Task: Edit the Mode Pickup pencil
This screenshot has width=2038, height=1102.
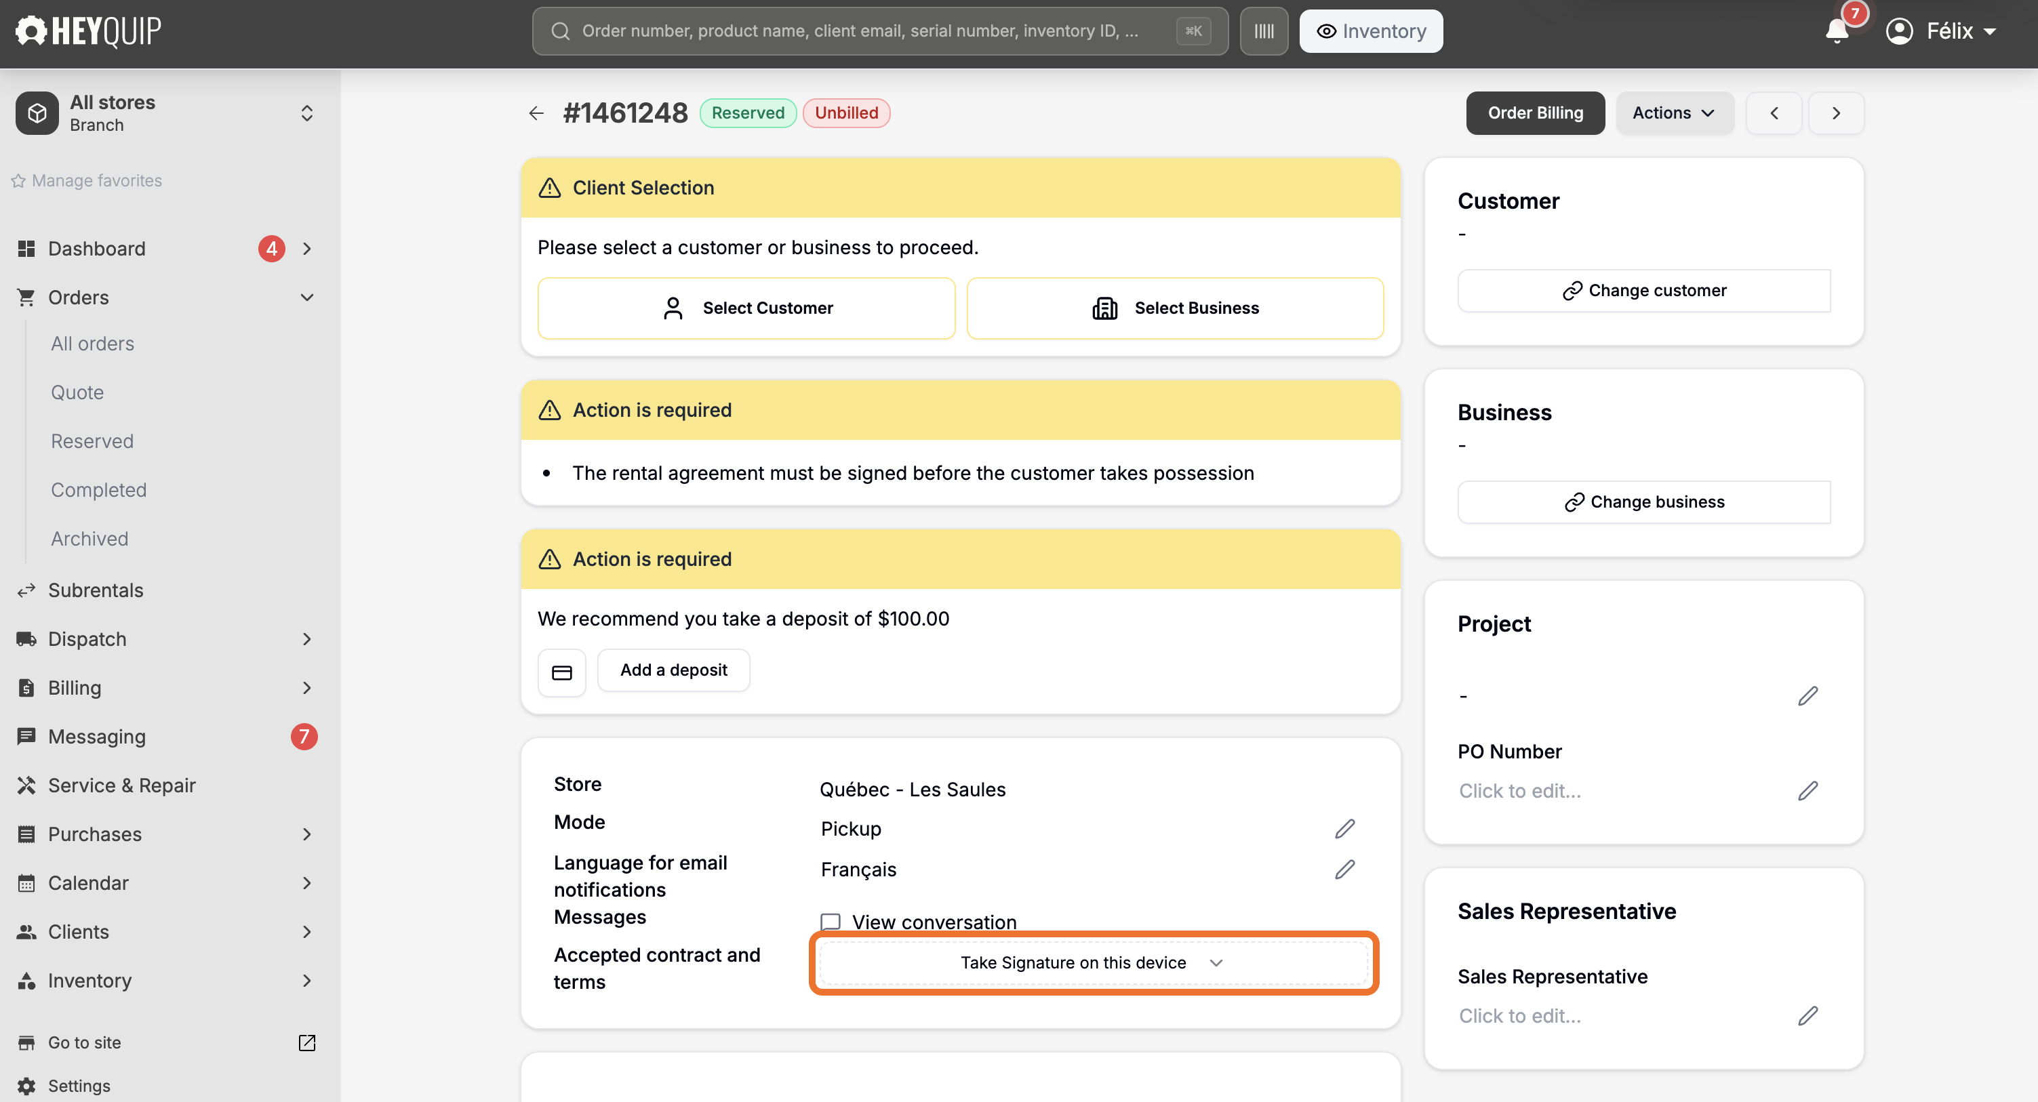Action: click(x=1345, y=828)
